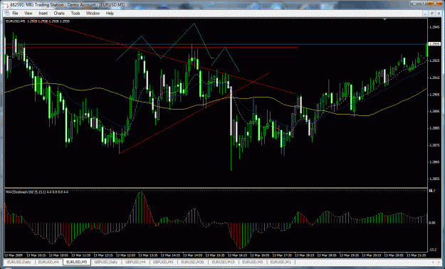Switch to the GBPUSD,M5 chart tab
Viewport: 445px width, 269px height.
[164, 262]
